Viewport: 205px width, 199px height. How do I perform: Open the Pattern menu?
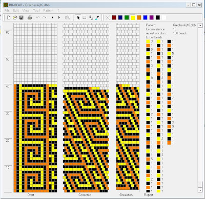coord(48,11)
